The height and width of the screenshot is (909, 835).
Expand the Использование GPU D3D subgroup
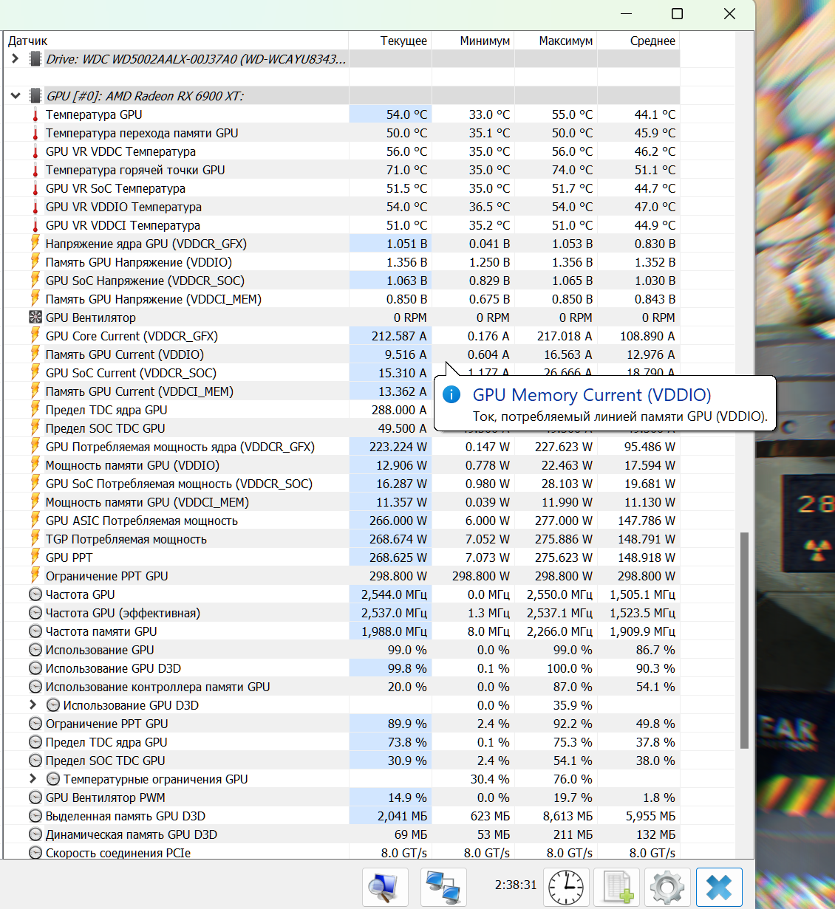[33, 705]
